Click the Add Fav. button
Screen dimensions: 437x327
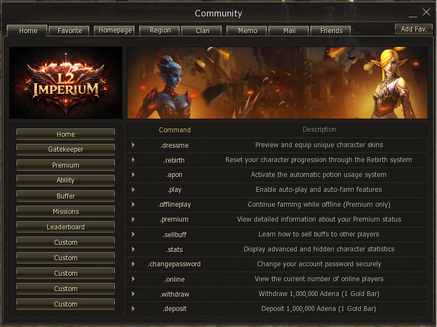(414, 29)
